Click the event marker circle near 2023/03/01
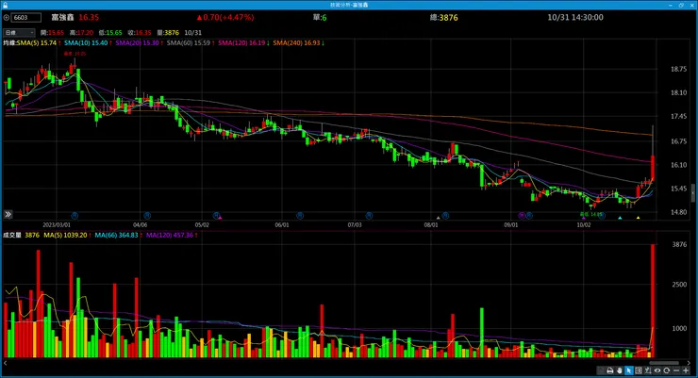Viewport: 698px width, 378px height. coord(75,216)
